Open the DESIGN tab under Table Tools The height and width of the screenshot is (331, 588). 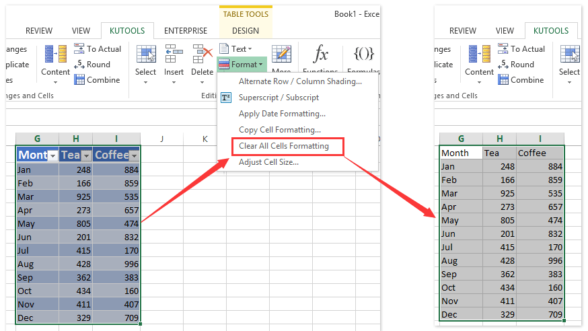(x=245, y=31)
